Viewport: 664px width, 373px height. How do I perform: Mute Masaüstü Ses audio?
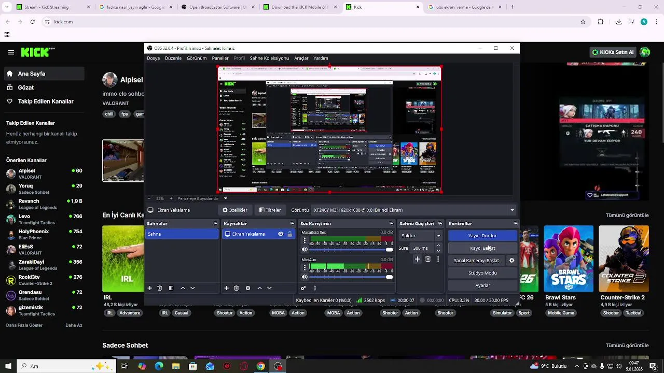point(305,250)
